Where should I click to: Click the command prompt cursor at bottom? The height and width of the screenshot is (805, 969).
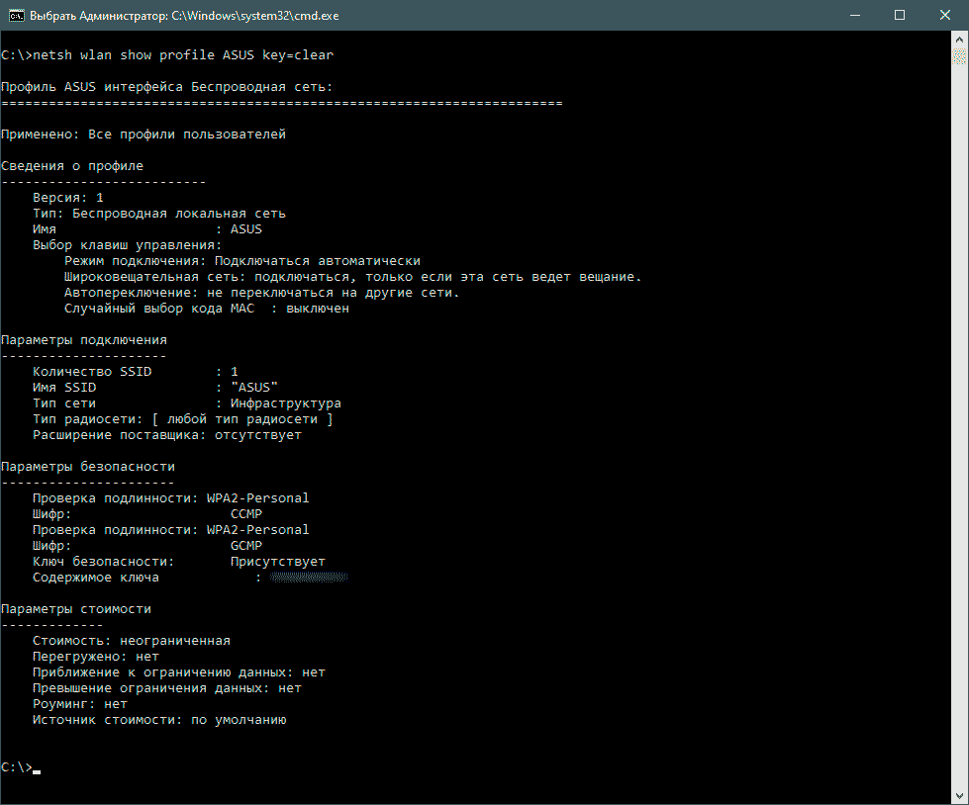(37, 768)
